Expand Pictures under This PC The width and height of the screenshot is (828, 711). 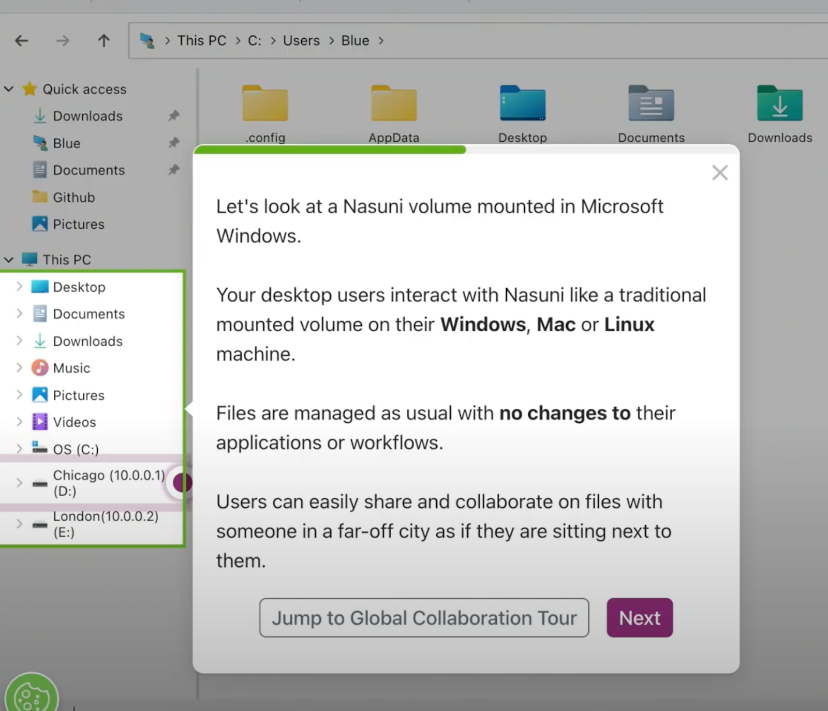(x=19, y=395)
